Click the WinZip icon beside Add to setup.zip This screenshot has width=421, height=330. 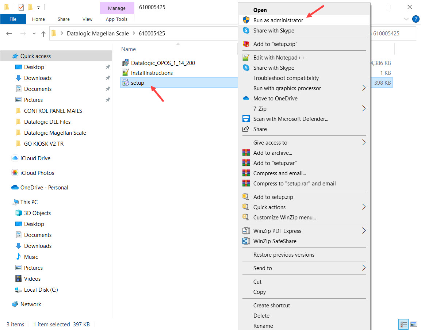246,197
